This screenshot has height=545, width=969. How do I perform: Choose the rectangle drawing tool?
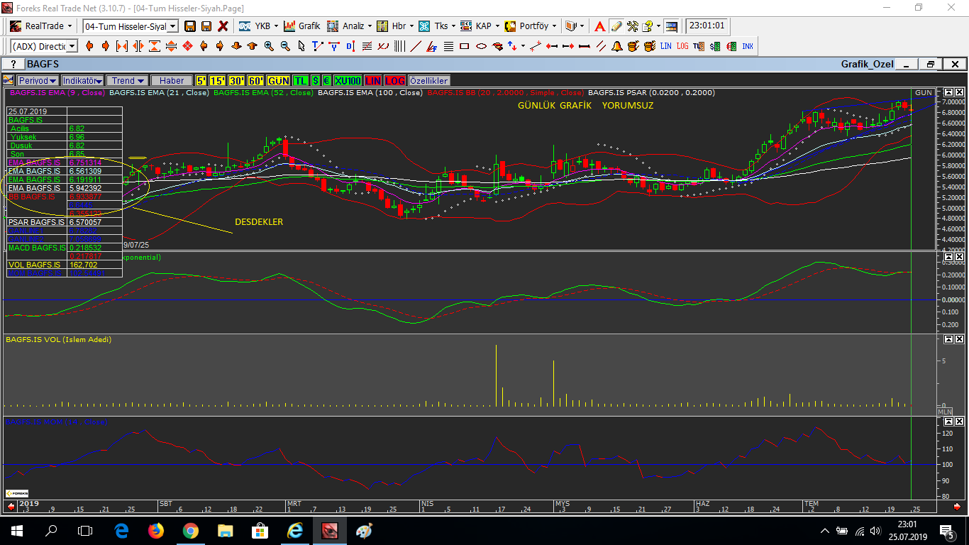pyautogui.click(x=464, y=46)
